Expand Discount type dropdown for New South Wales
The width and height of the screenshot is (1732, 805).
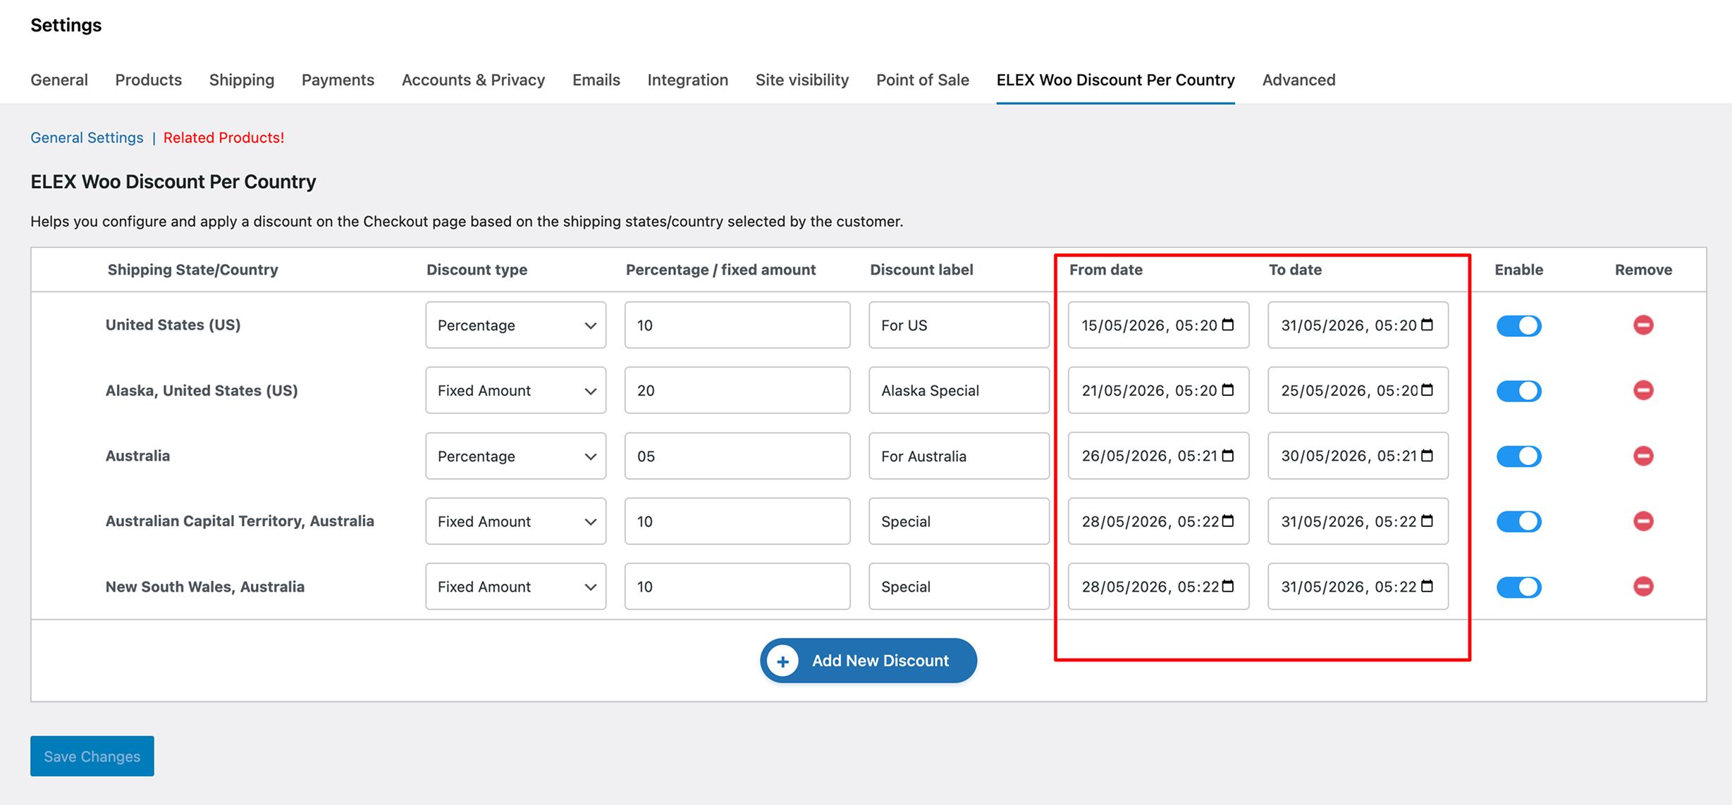point(515,586)
